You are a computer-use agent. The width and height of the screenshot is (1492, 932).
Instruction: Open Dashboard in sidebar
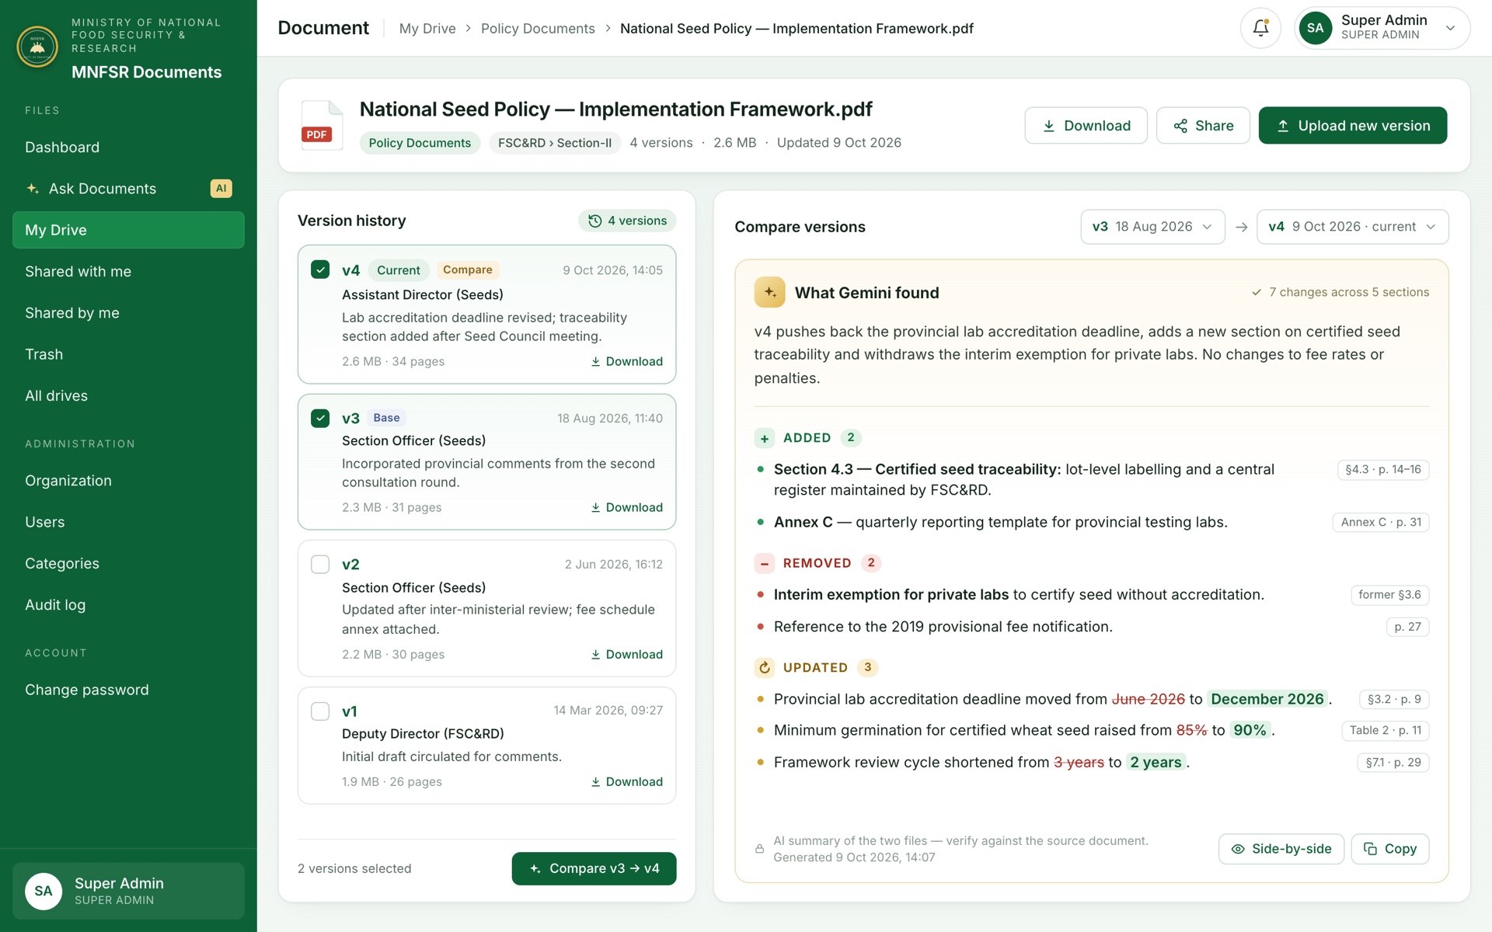pyautogui.click(x=128, y=147)
